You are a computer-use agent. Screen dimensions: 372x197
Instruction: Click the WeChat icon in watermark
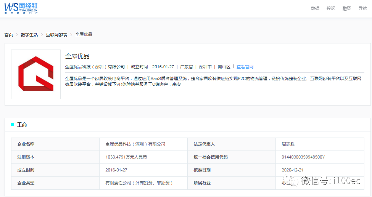(x=293, y=181)
